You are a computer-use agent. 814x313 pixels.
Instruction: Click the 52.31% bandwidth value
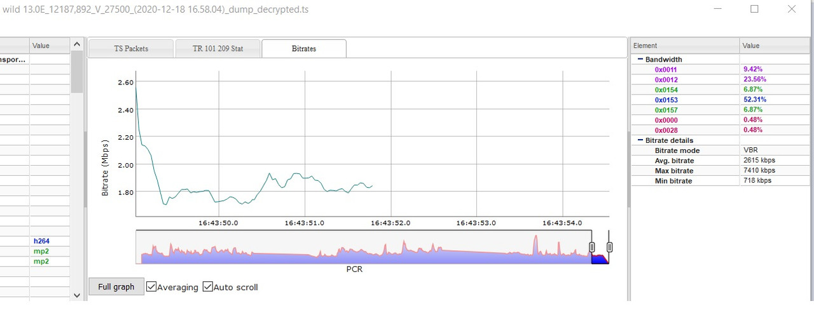coord(754,100)
